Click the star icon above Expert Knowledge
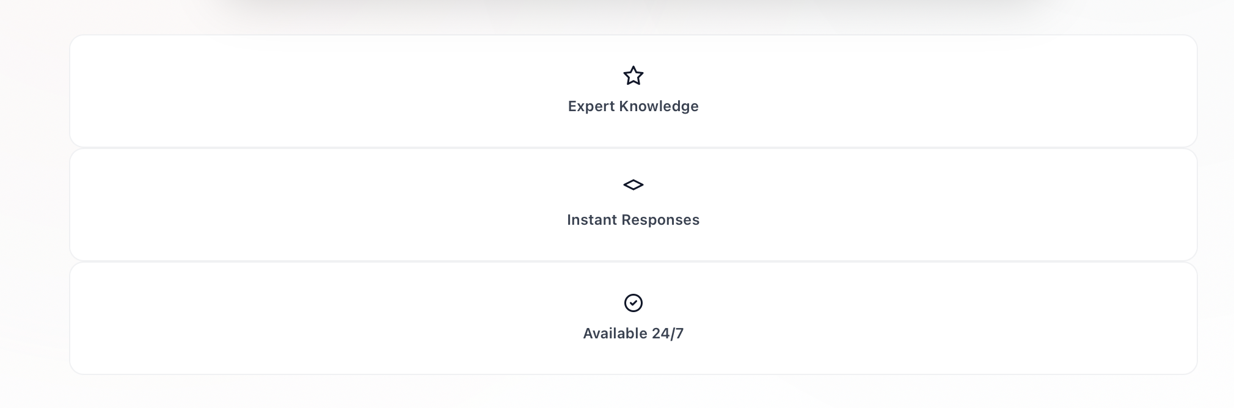Viewport: 1234px width, 408px height. pos(633,76)
